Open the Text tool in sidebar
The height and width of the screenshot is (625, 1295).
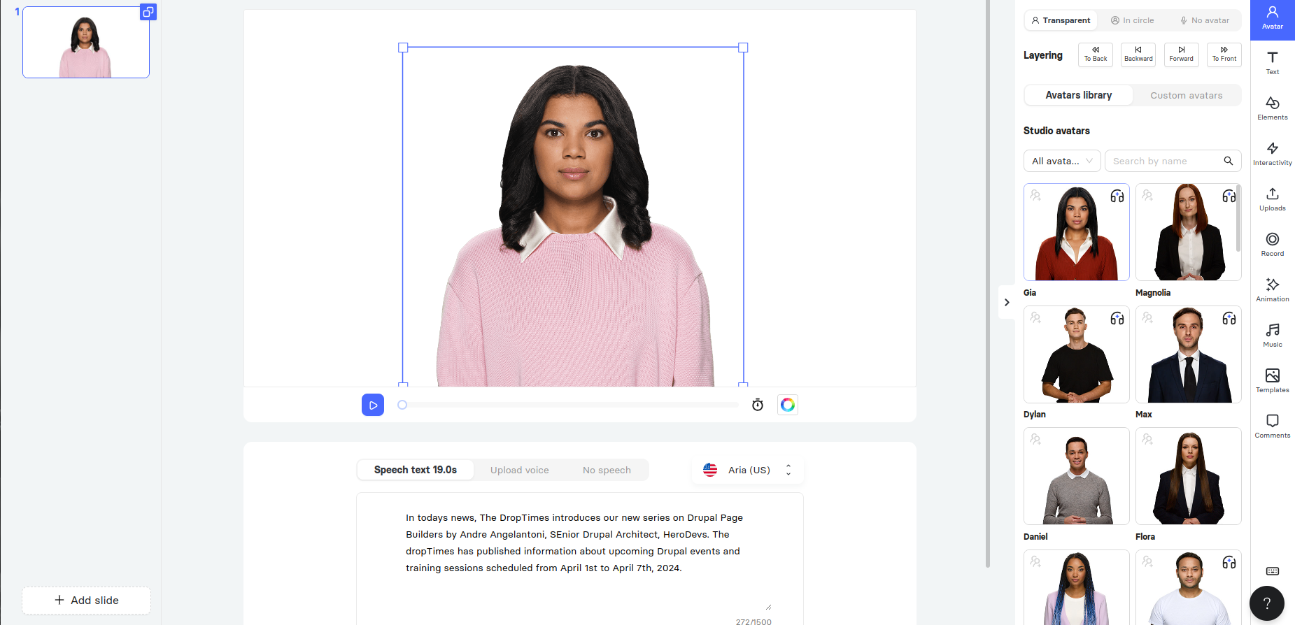point(1272,62)
